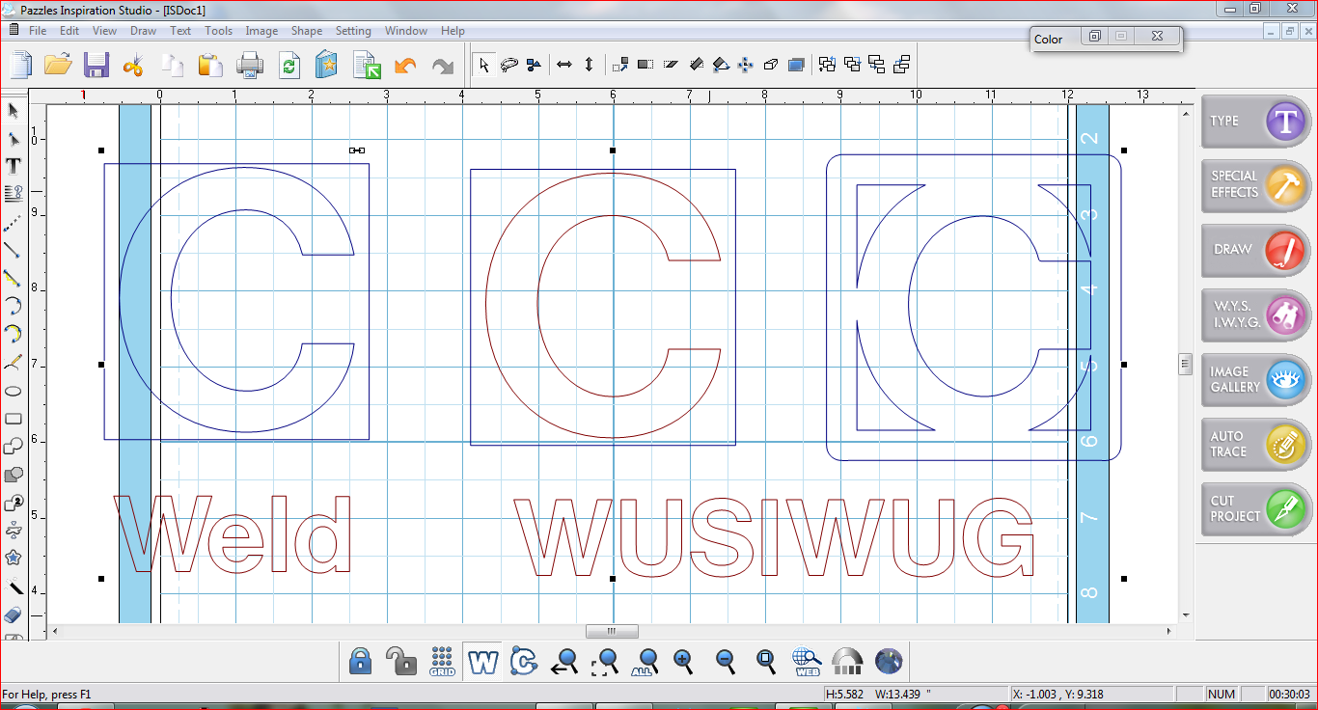
Task: Open the Setting menu
Action: point(353,31)
